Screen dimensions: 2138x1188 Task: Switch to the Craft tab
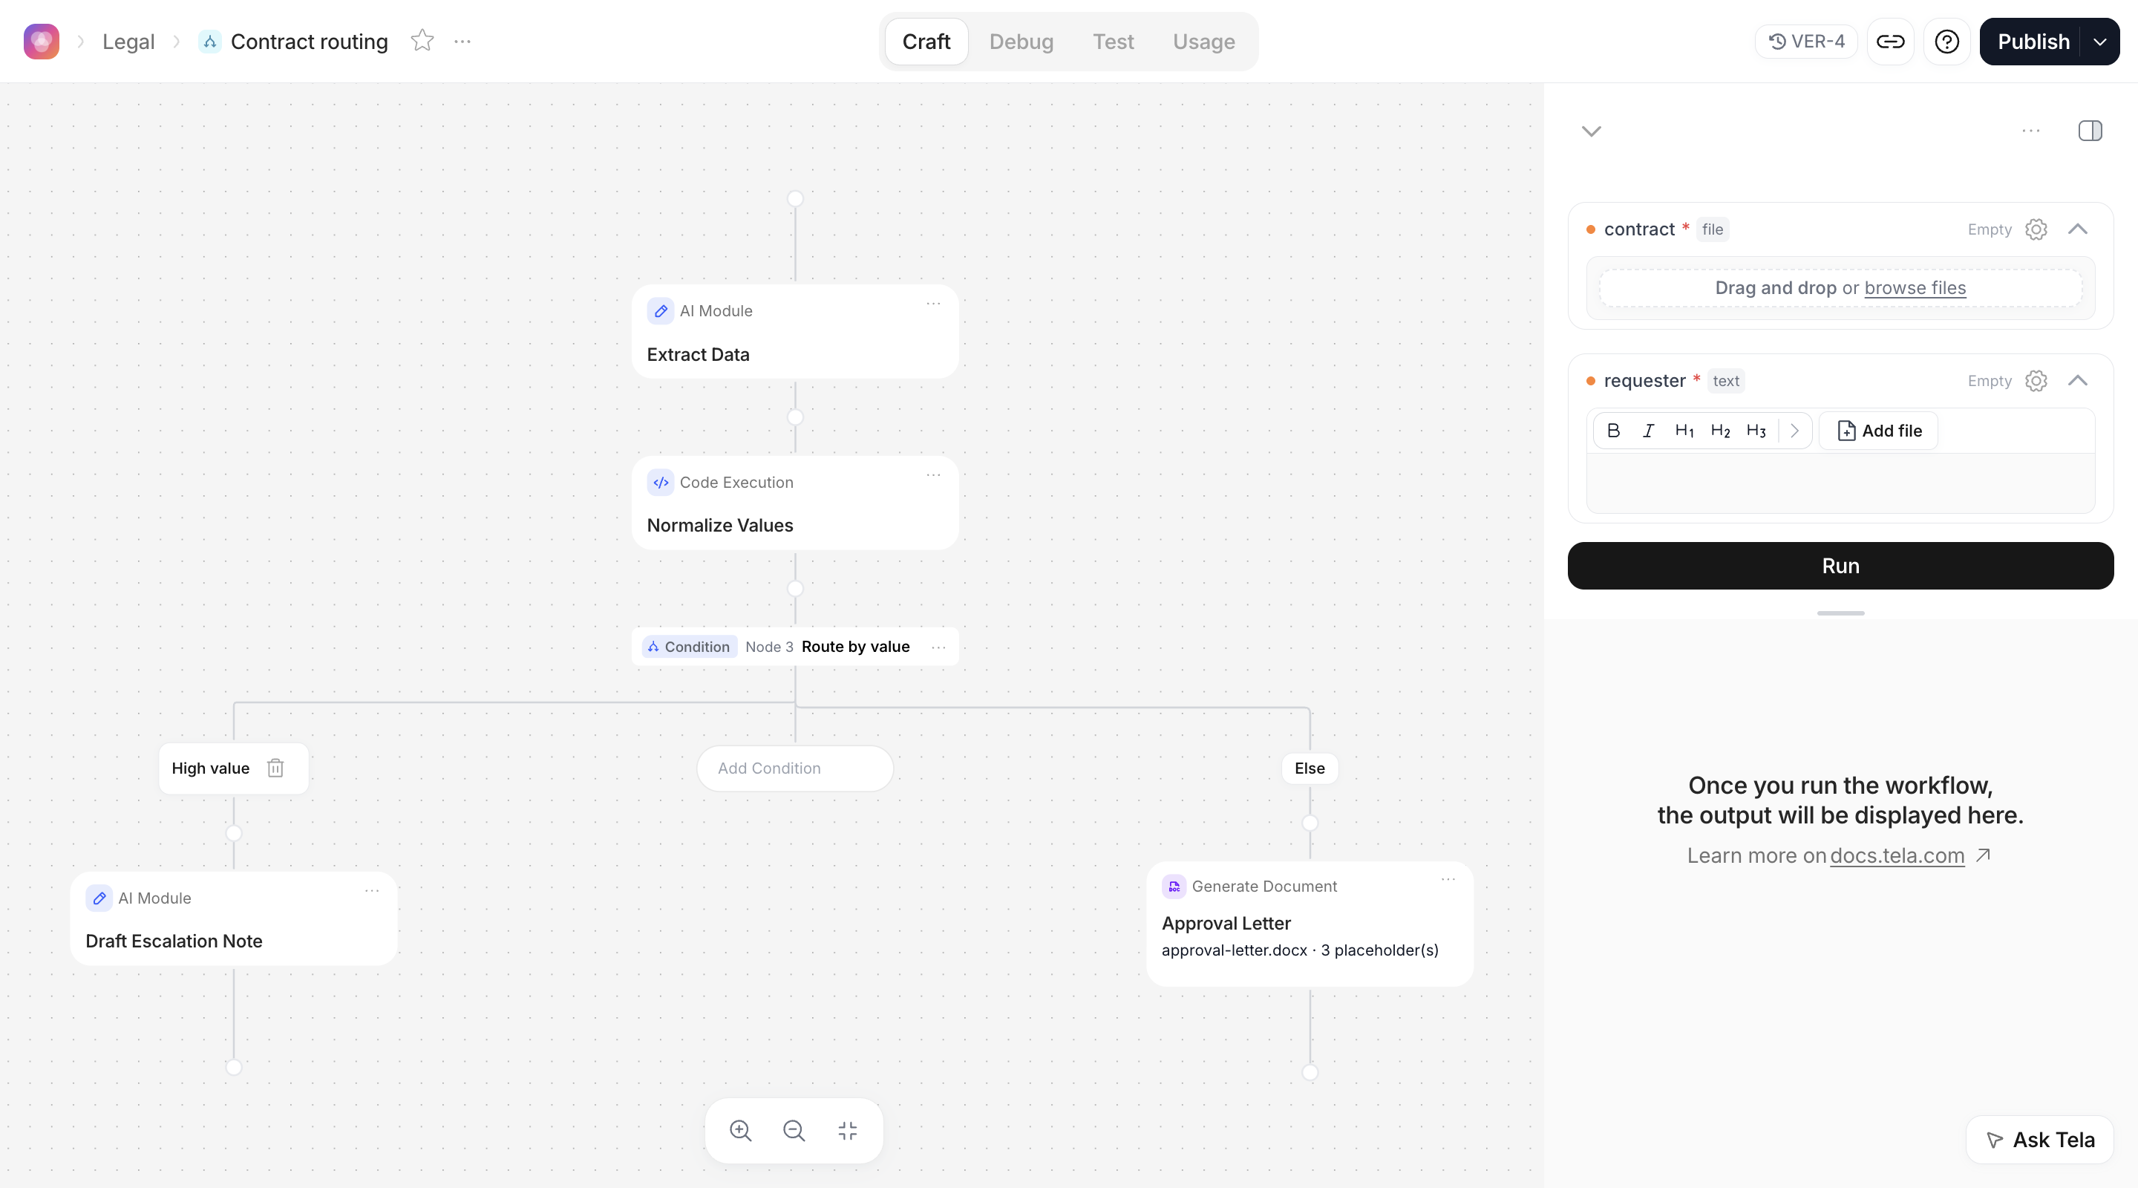[x=926, y=42]
